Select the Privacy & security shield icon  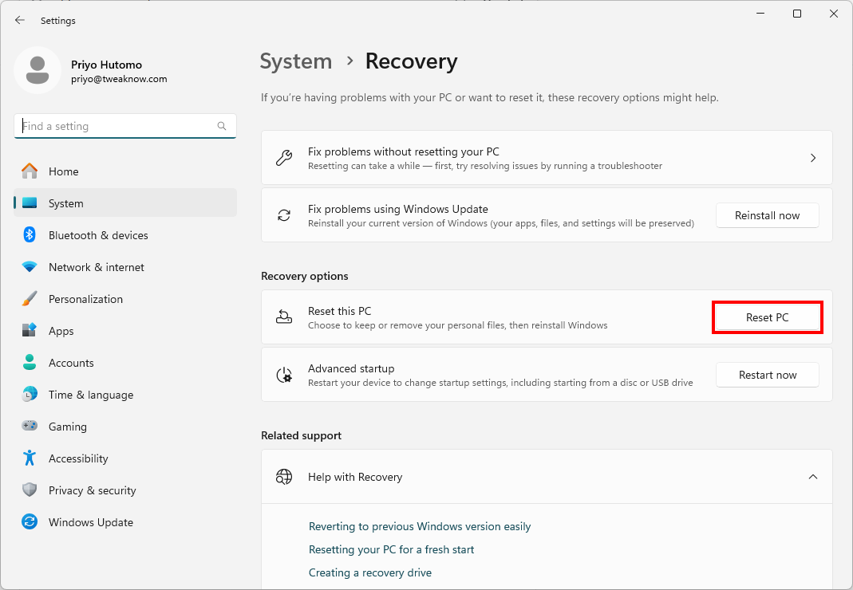(x=30, y=490)
